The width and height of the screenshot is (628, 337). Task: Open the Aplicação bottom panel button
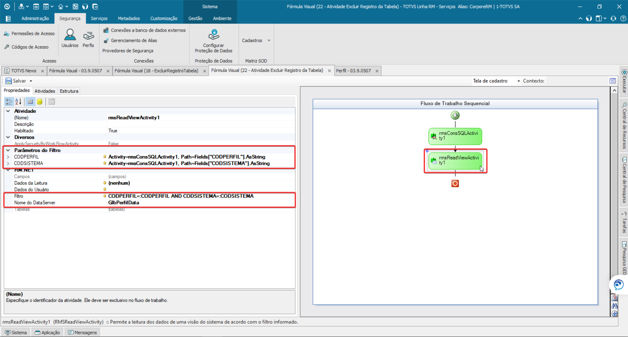click(47, 332)
